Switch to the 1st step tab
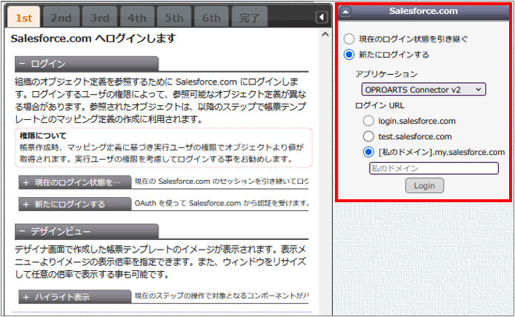This screenshot has width=515, height=317. 23,18
